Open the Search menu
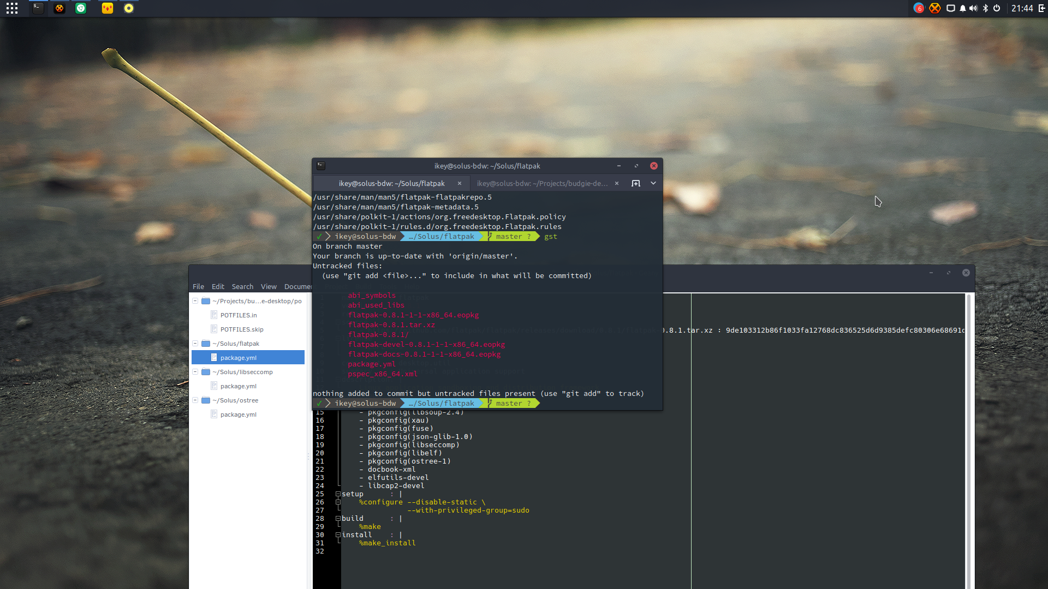 242,286
